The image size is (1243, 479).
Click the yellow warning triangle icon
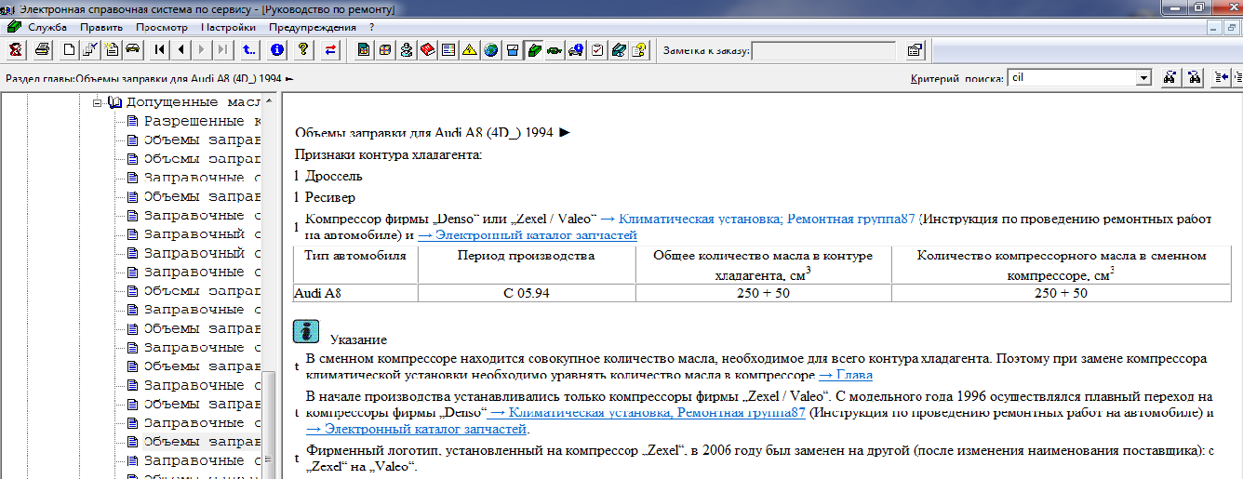[x=470, y=50]
